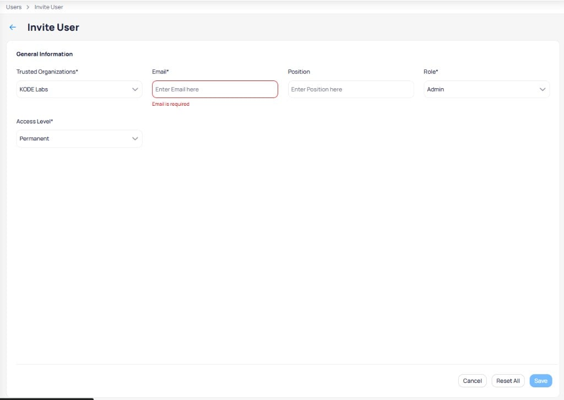
Task: Click the Invite User breadcrumb item
Action: [x=48, y=7]
